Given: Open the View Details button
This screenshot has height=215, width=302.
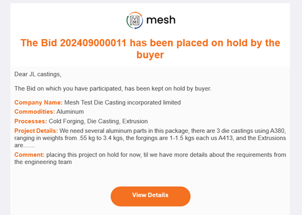Looking at the screenshot, I should 151,195.
